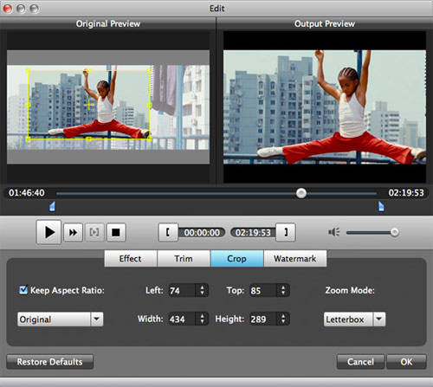This screenshot has width=433, height=387.
Task: Open the Letterbox zoom mode dropdown
Action: tap(354, 319)
